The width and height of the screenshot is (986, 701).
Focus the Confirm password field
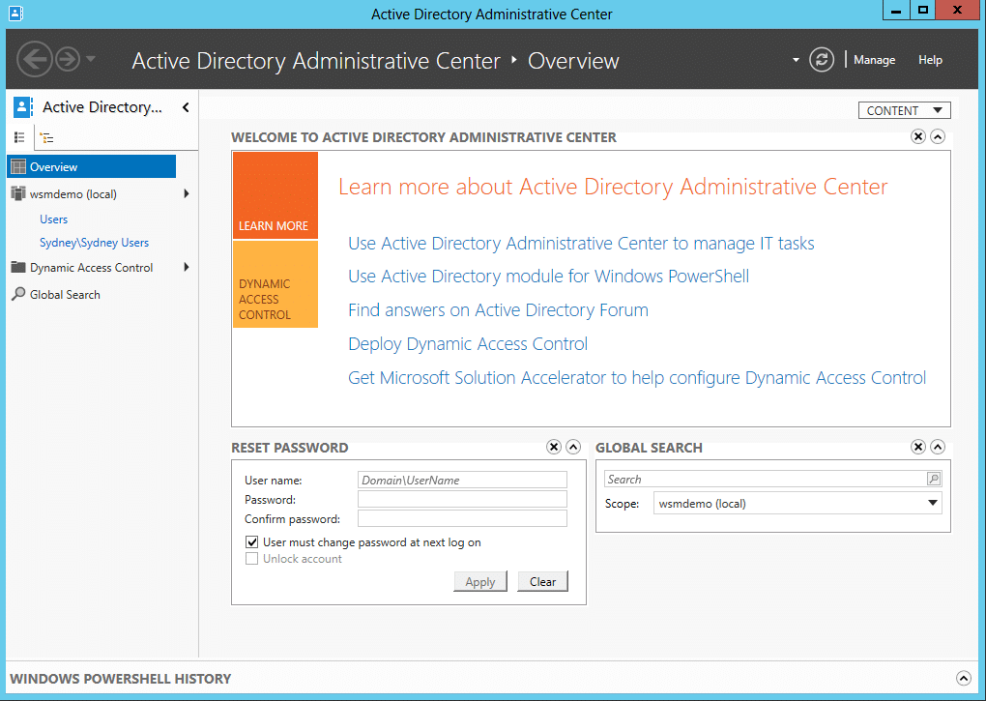pyautogui.click(x=462, y=518)
